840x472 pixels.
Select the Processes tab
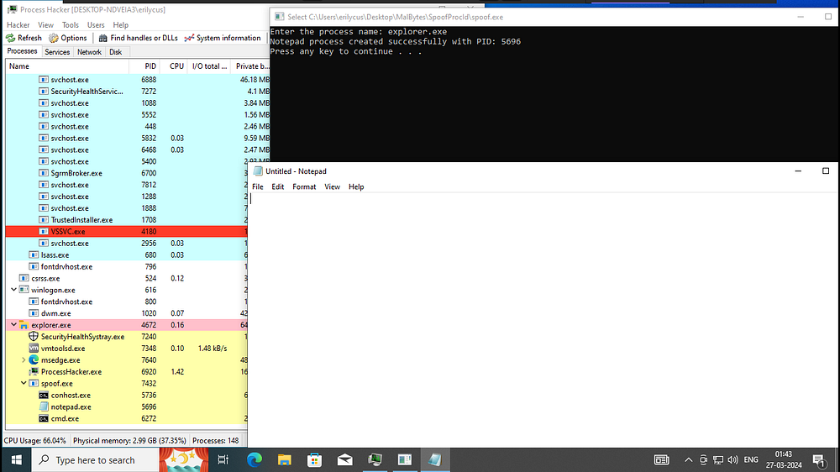pos(22,51)
